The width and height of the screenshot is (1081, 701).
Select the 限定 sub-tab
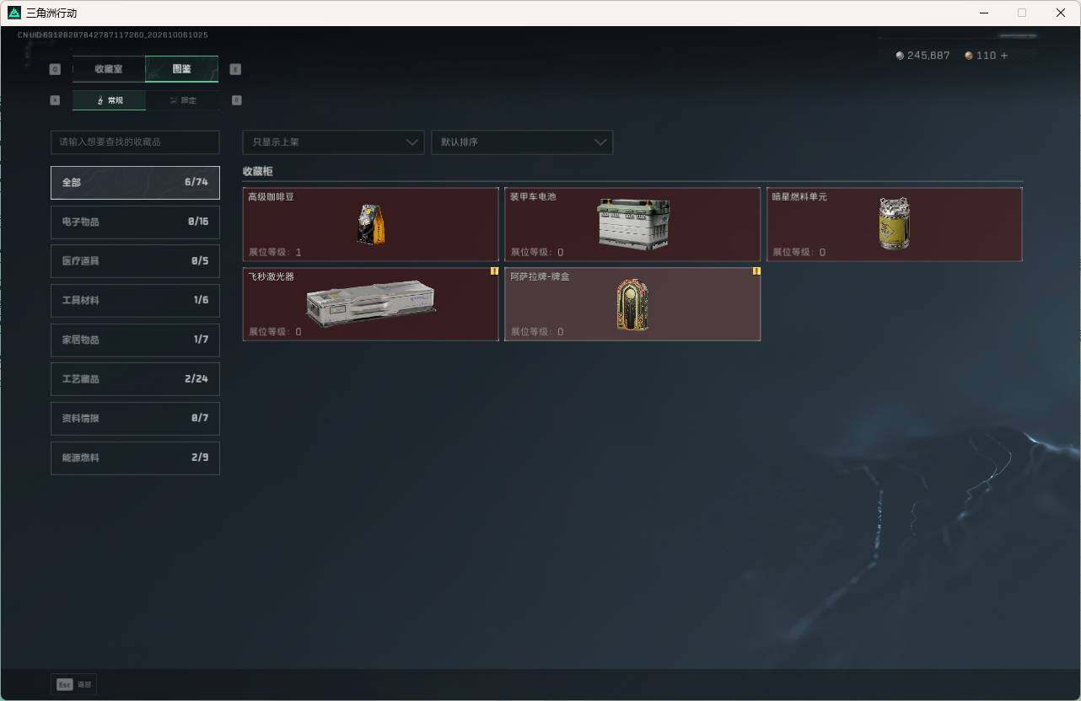coord(182,100)
